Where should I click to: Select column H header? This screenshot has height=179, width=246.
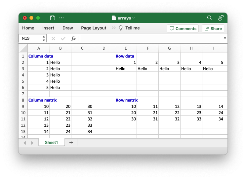(191, 48)
